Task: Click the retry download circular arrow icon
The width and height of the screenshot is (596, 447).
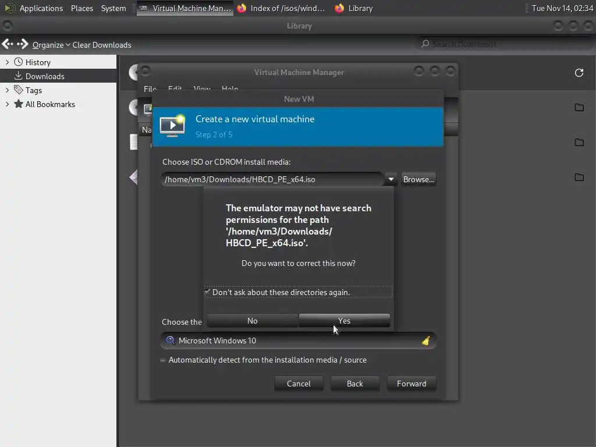Action: click(579, 73)
